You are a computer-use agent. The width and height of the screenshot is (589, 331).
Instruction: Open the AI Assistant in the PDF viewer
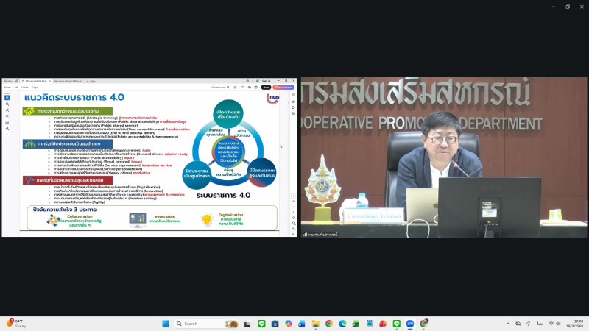284,87
